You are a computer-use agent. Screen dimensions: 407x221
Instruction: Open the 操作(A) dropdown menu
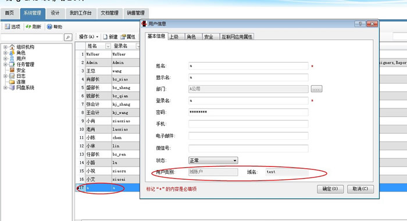coord(89,37)
